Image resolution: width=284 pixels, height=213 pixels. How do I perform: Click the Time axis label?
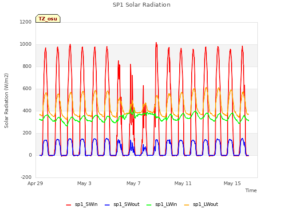coord(251,190)
